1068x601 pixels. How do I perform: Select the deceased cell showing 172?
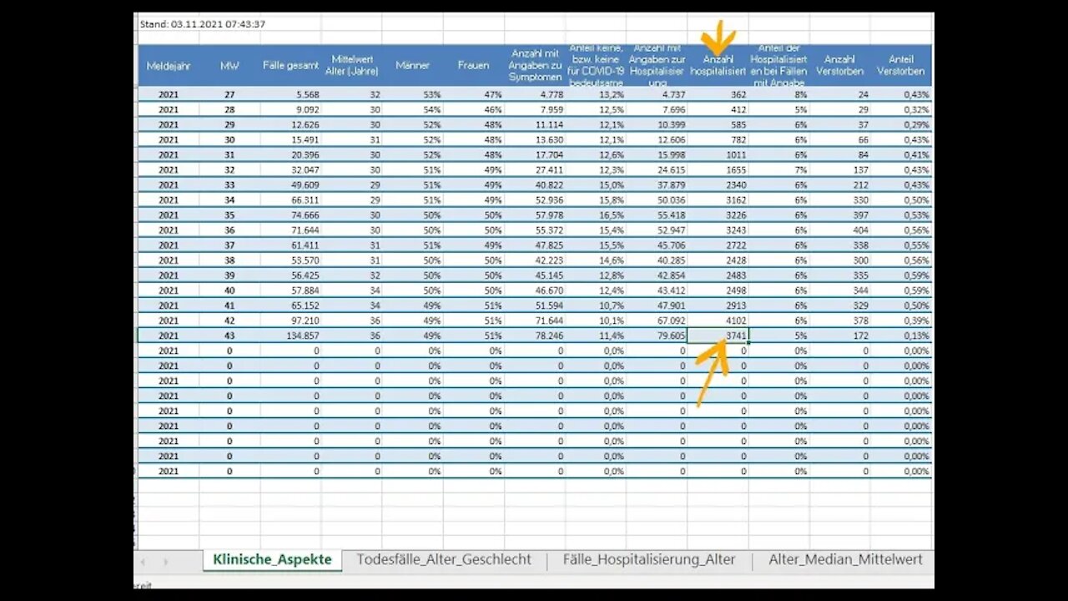[x=840, y=336]
